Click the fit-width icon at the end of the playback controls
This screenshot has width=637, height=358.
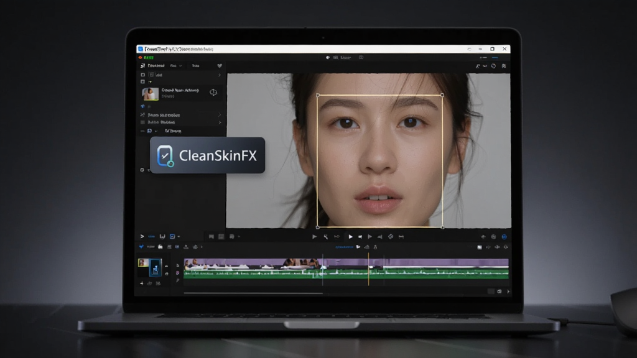[401, 237]
